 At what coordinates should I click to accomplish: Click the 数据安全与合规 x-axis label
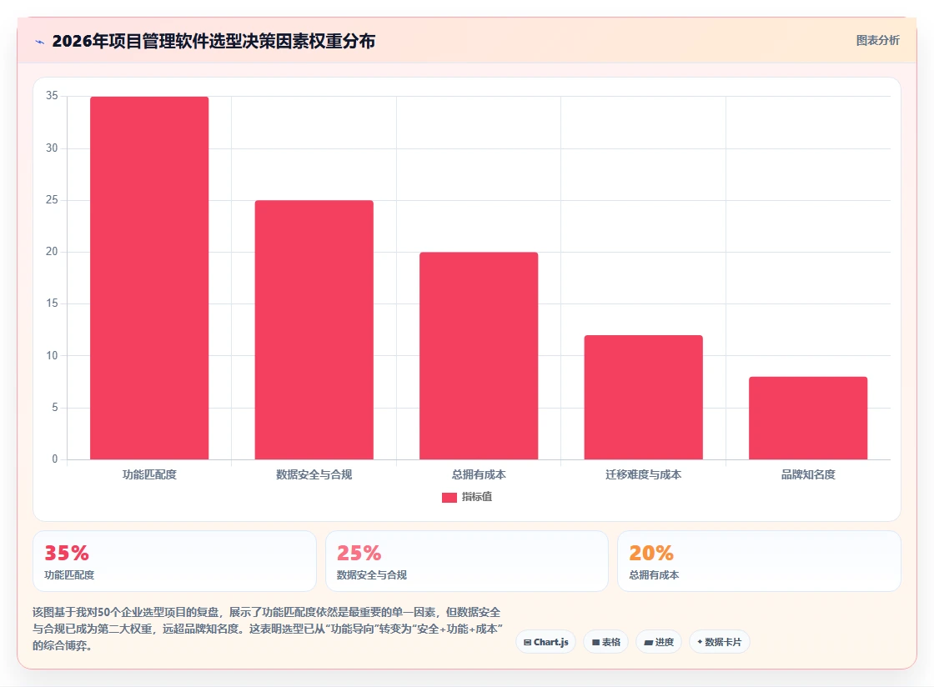coord(314,474)
